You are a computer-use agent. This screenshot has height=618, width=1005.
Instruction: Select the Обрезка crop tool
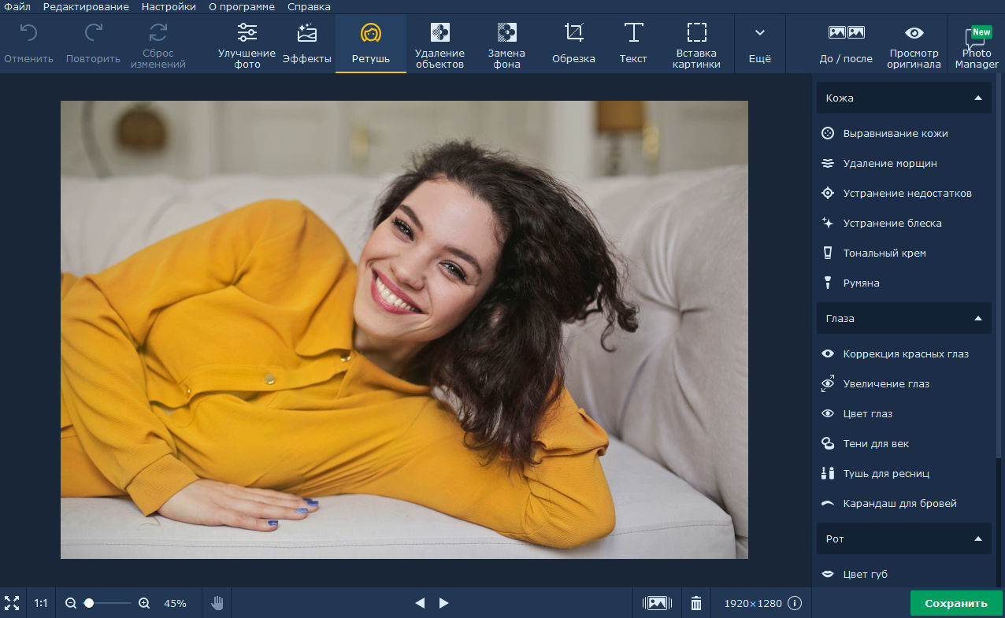(573, 44)
